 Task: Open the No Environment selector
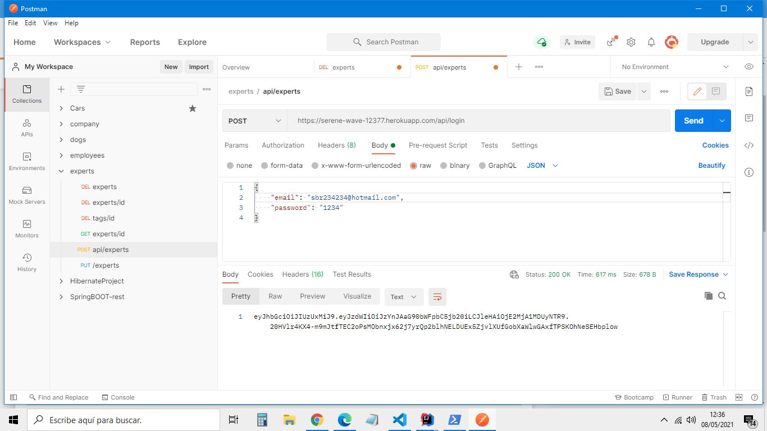click(675, 67)
